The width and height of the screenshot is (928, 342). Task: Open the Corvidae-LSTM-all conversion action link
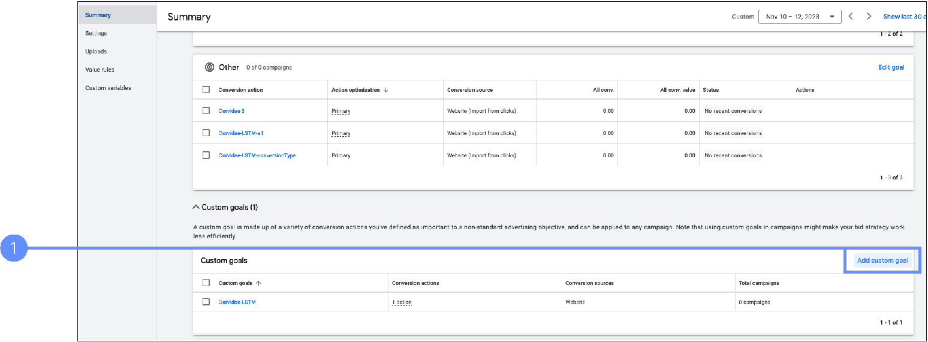click(241, 133)
